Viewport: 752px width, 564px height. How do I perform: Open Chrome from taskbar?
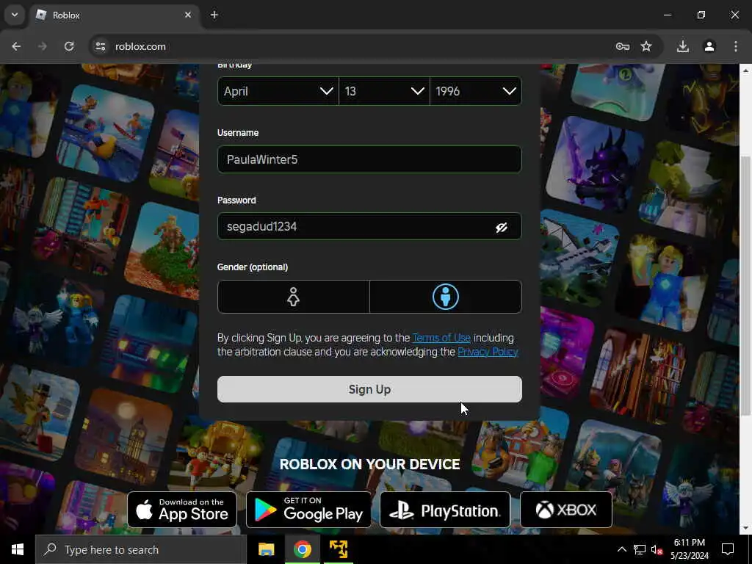point(303,549)
